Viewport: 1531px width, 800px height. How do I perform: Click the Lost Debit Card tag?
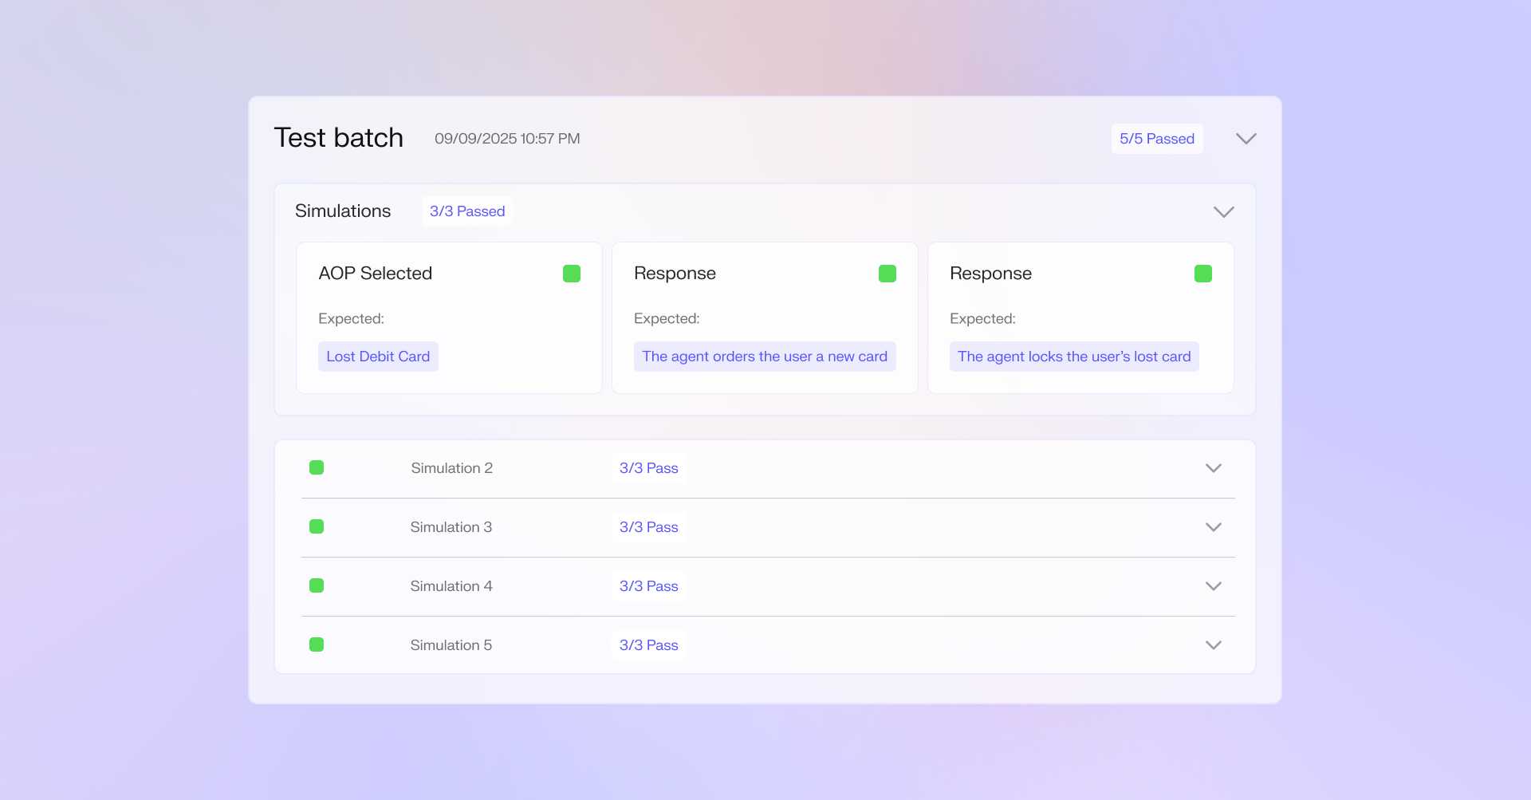tap(378, 357)
